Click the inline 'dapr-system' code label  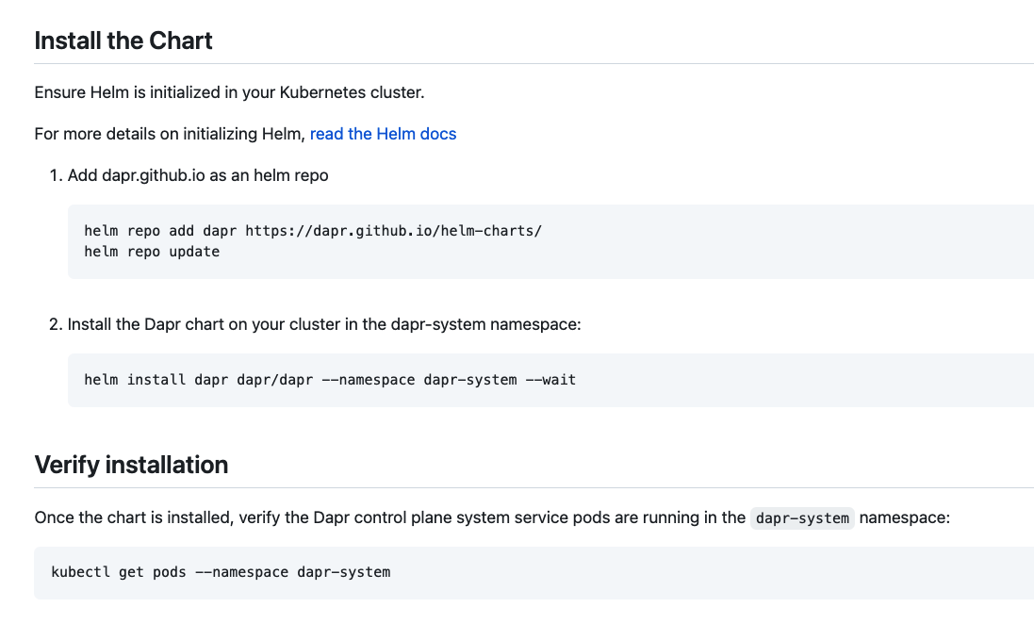pos(802,518)
